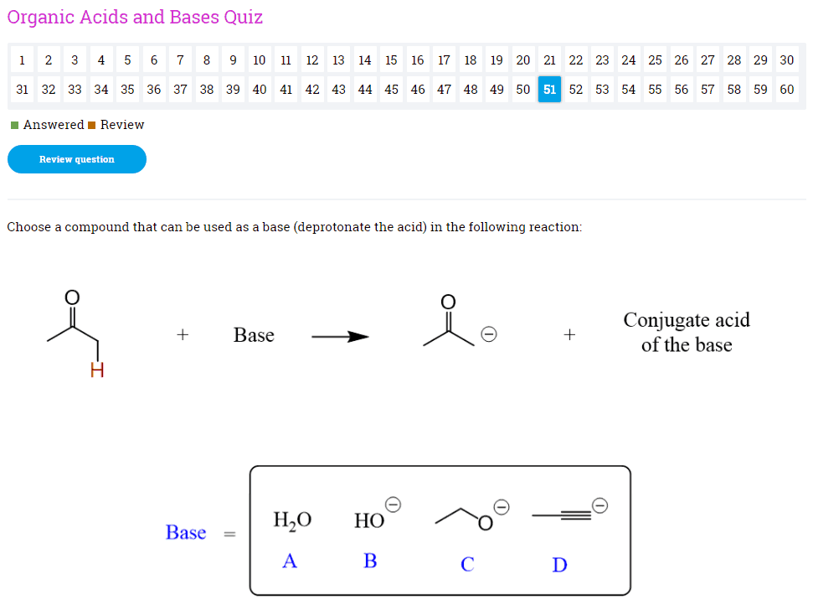The width and height of the screenshot is (813, 610).
Task: Click the Organic Acids and Bases Quiz title
Action: (135, 17)
